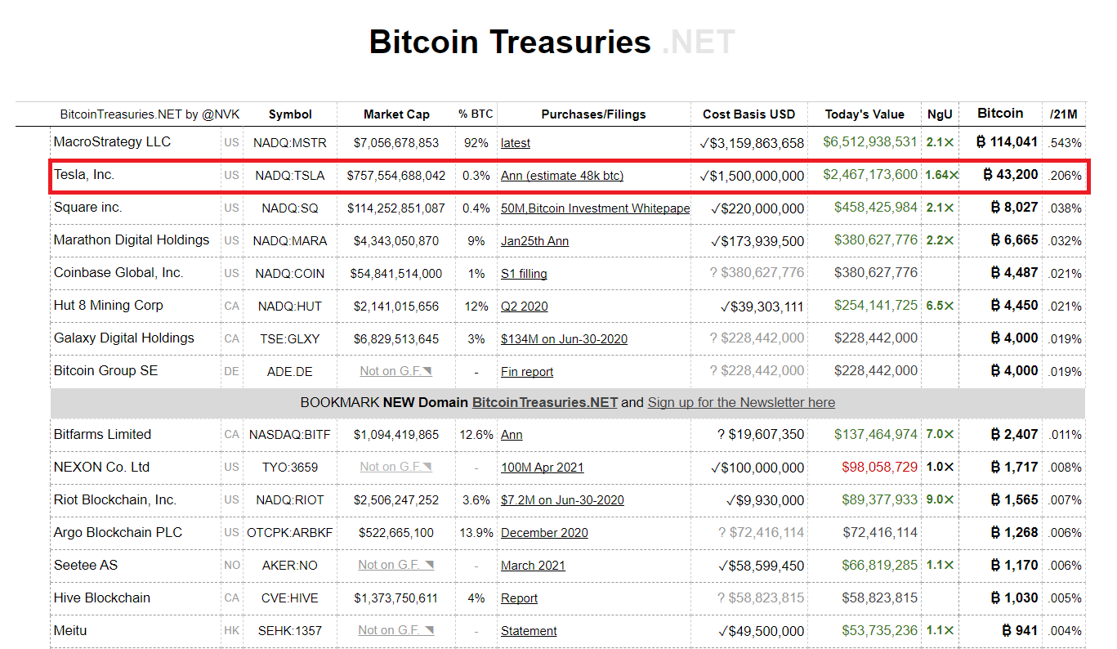1117x649 pixels.
Task: Click the 'Symbol' column header
Action: [x=290, y=114]
